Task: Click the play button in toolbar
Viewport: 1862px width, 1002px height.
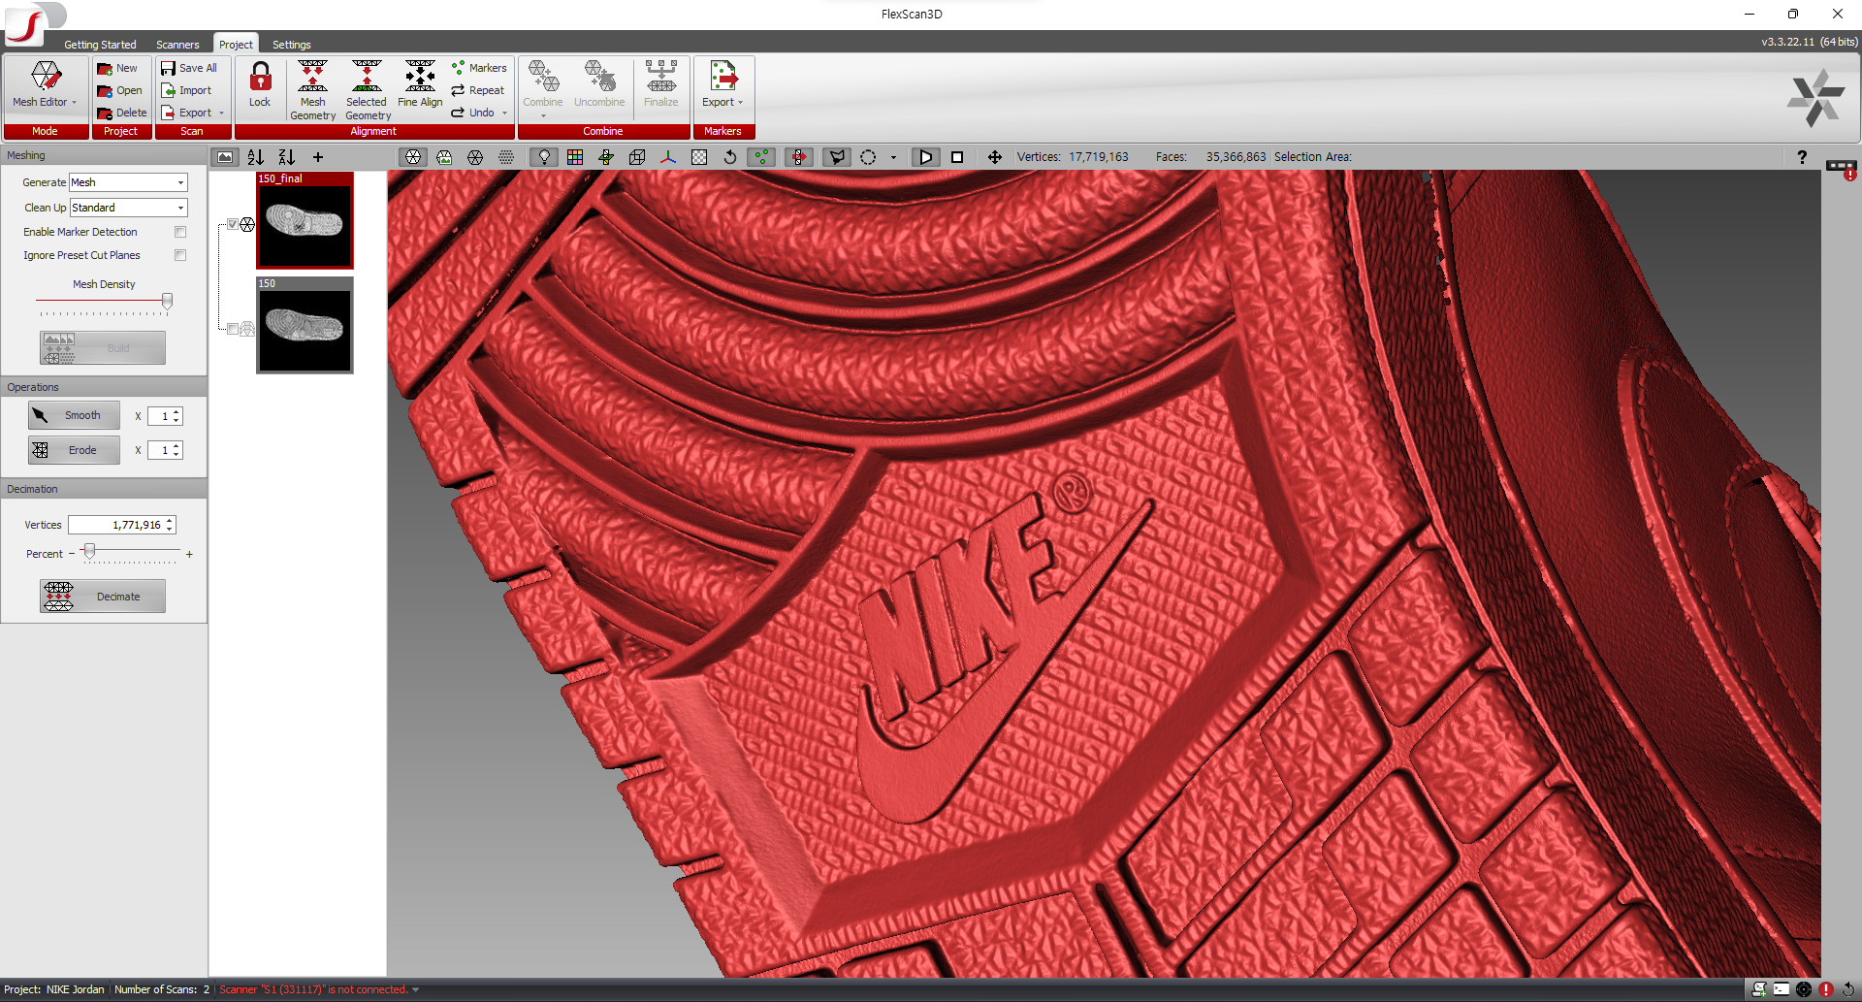Action: click(926, 157)
